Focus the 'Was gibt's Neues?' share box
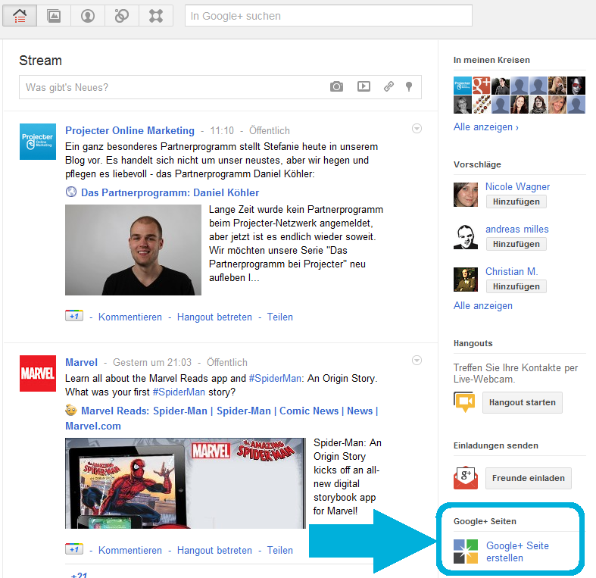Viewport: 596px width, 578px height. click(x=220, y=87)
